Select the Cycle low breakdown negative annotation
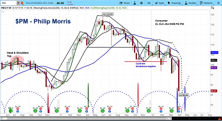 click(x=146, y=65)
